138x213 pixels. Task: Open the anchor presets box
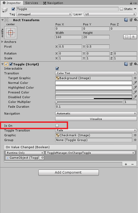pyautogui.click(x=11, y=33)
